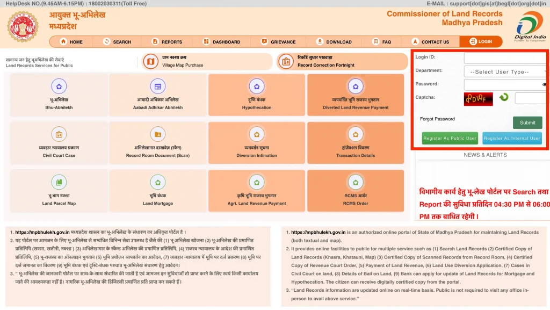Click Register As Public User
The image size is (550, 310).
point(449,138)
